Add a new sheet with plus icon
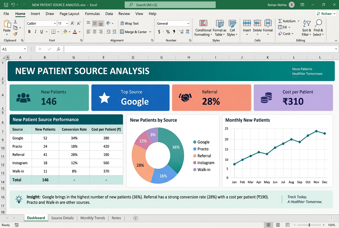The image size is (339, 228). [135, 218]
